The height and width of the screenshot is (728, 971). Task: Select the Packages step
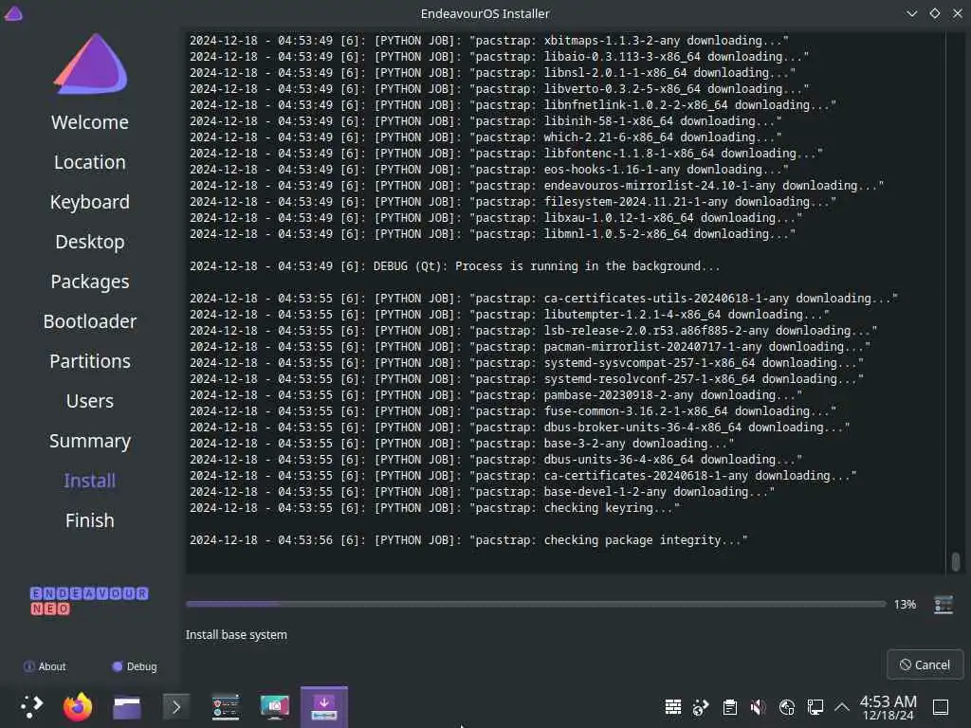(x=90, y=282)
